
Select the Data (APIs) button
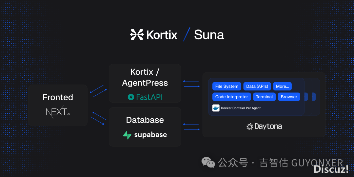[257, 86]
